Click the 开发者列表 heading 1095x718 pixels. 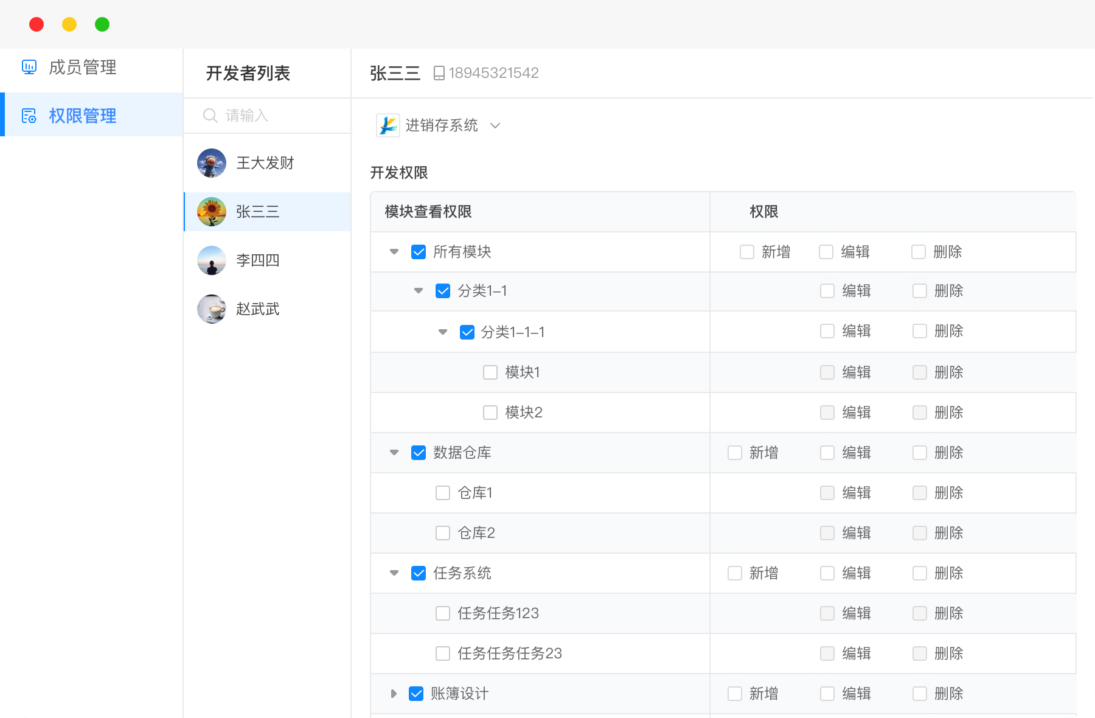pos(248,73)
